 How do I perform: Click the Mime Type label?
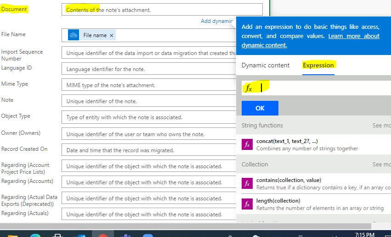pyautogui.click(x=14, y=84)
